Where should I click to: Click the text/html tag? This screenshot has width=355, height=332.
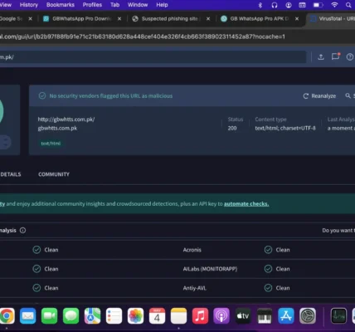51,144
